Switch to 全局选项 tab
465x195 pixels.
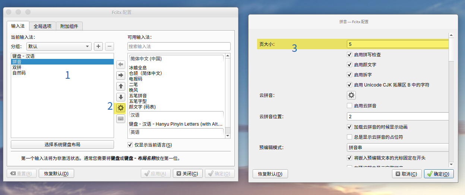(43, 26)
